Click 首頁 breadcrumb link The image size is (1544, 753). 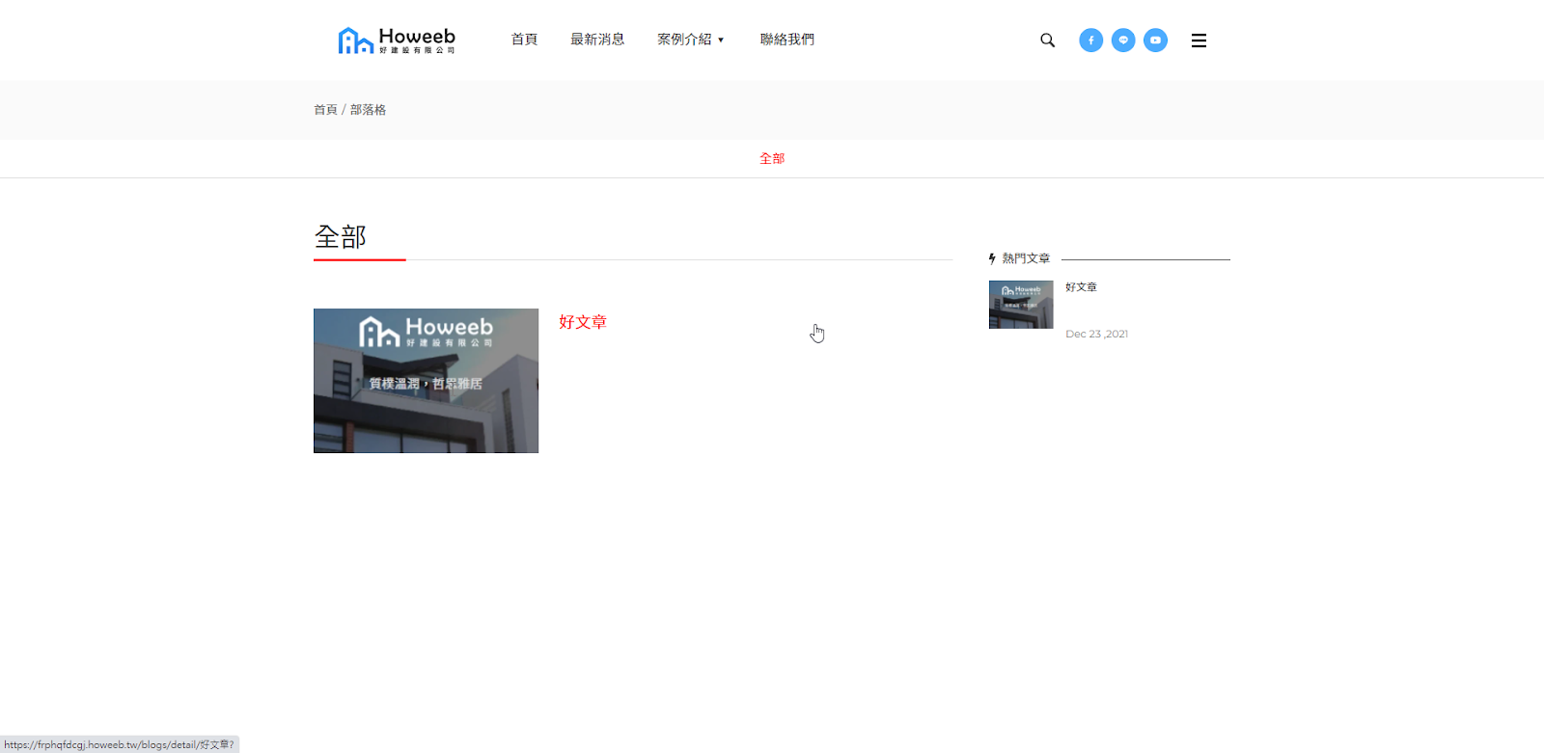pyautogui.click(x=325, y=110)
